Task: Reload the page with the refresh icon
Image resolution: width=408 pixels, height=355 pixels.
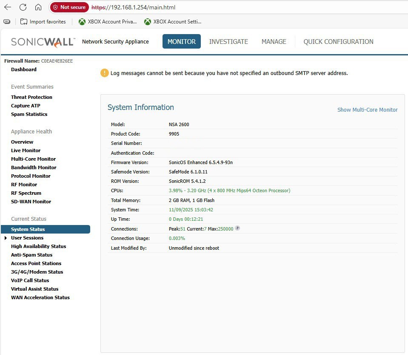Action: click(x=23, y=7)
